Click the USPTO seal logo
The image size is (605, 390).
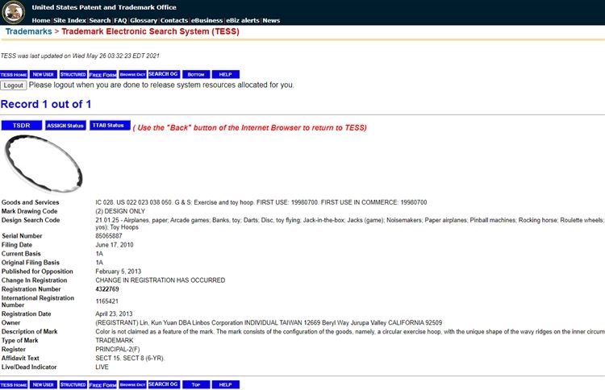tap(14, 12)
